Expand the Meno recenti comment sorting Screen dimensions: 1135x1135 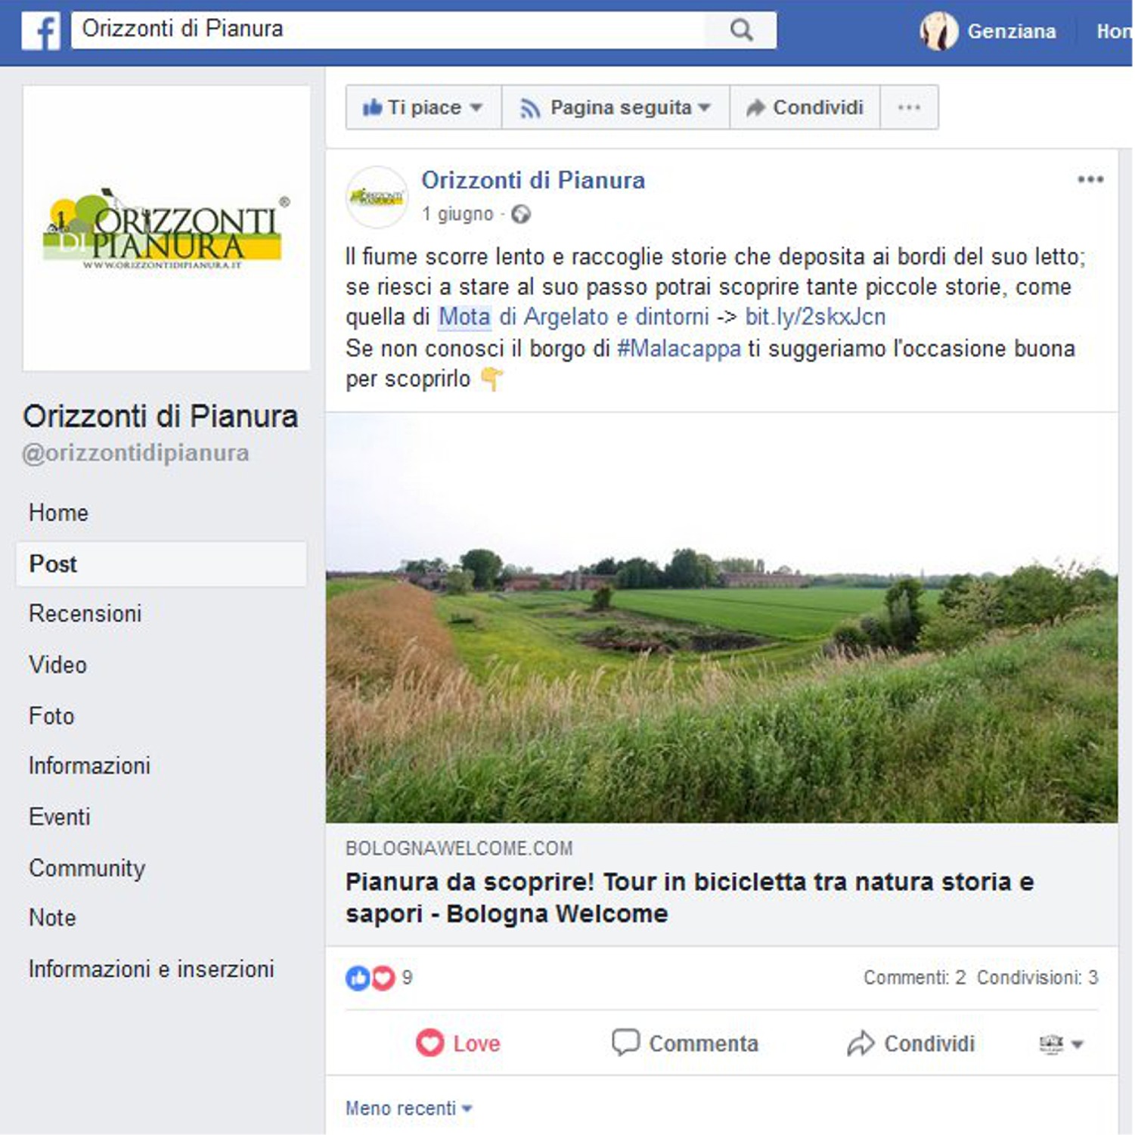(x=408, y=1108)
